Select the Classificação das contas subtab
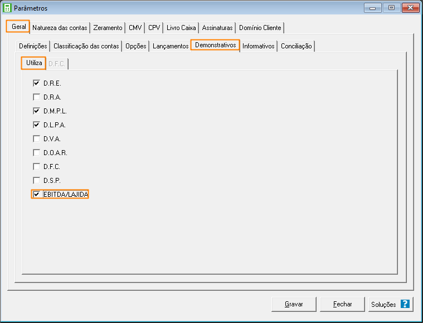The width and height of the screenshot is (423, 323). click(86, 46)
